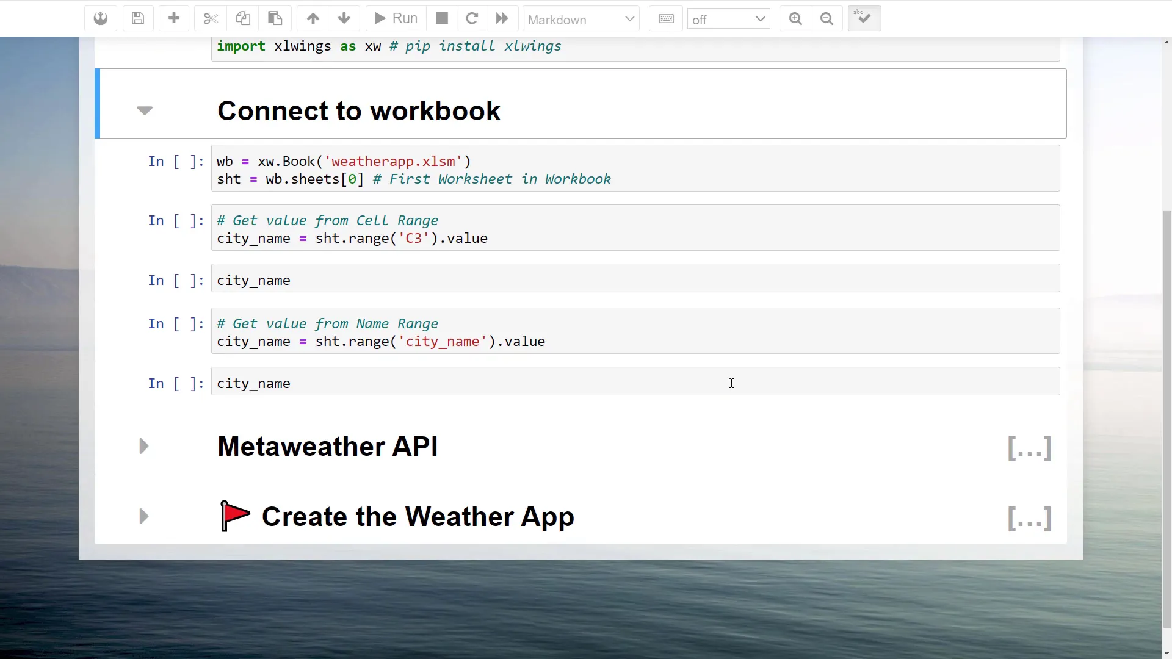Run the current cell

394,18
